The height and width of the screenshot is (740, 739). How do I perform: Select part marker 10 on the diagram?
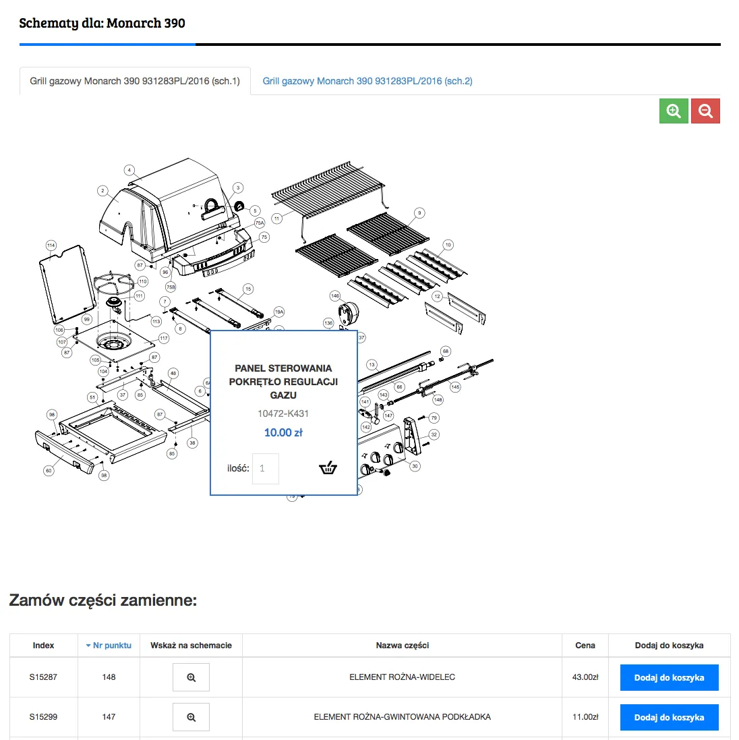click(x=448, y=245)
